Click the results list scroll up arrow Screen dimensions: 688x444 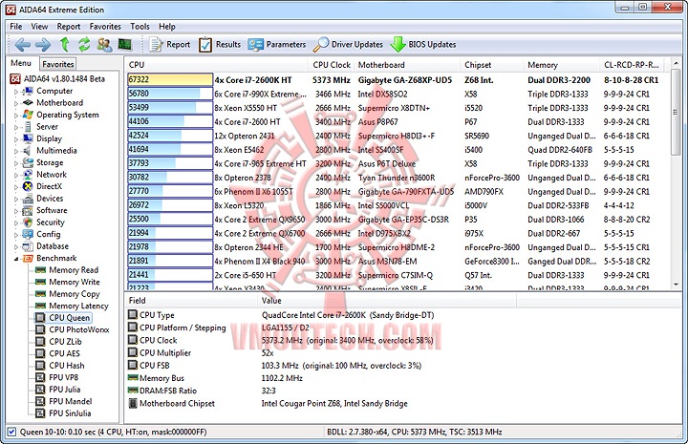pos(676,64)
